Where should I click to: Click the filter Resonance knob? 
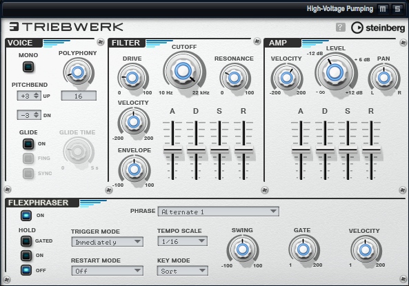[235, 77]
